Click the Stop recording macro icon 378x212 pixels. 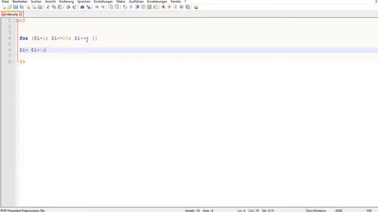pyautogui.click(x=170, y=7)
